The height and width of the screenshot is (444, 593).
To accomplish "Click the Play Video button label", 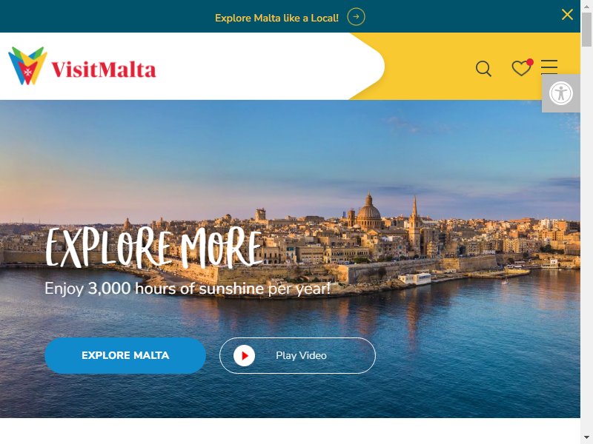I will pyautogui.click(x=301, y=356).
